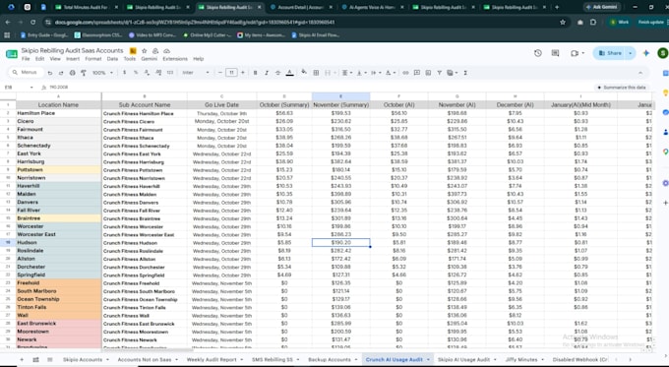Open the Format menu
This screenshot has height=367, width=669.
click(x=93, y=59)
